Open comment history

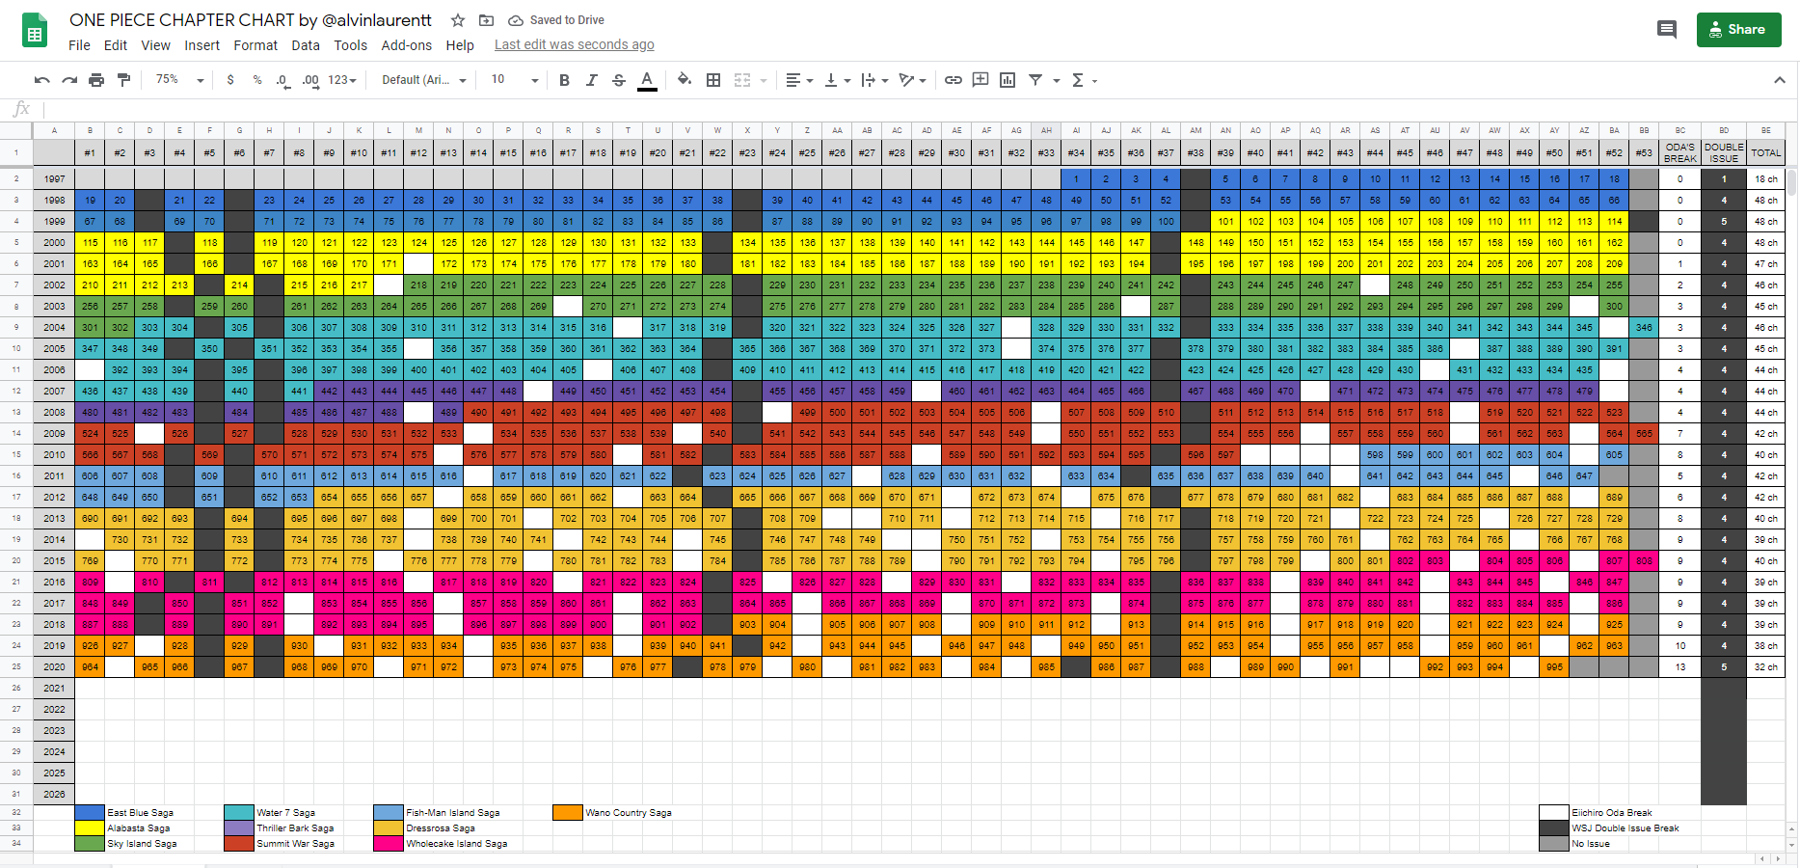(1667, 30)
